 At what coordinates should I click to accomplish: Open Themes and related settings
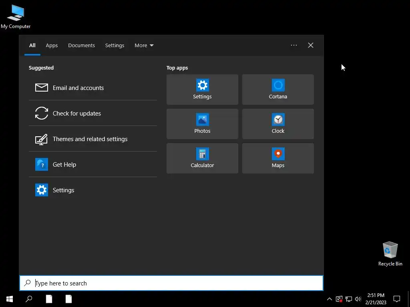(93, 139)
